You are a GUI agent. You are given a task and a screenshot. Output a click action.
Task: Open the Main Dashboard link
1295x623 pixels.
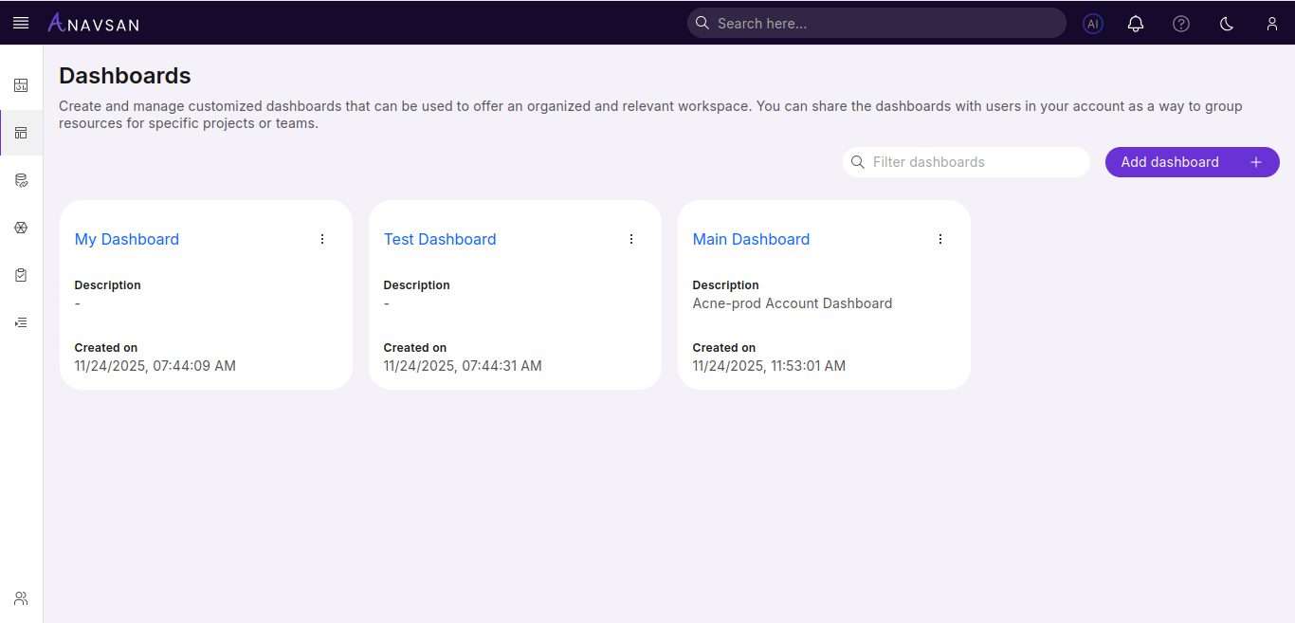coord(751,238)
